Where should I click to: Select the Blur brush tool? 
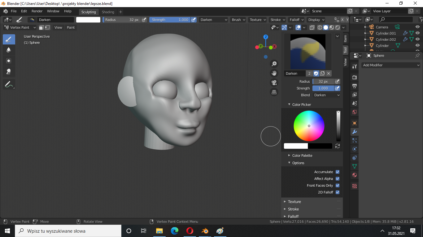[9, 50]
